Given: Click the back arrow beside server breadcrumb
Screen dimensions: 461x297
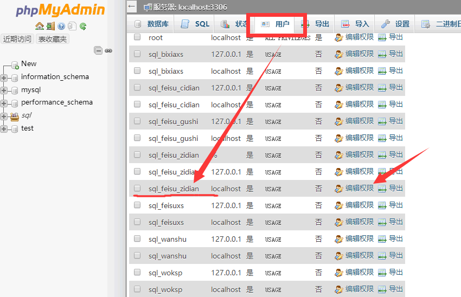Looking at the screenshot, I should click(x=132, y=7).
